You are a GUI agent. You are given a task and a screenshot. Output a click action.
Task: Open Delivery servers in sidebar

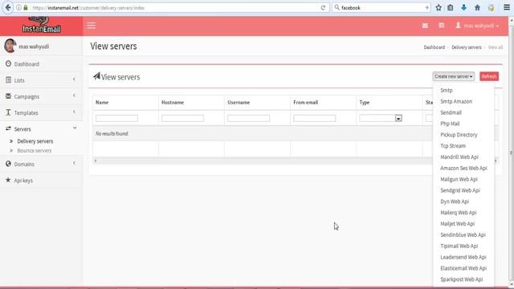[35, 141]
